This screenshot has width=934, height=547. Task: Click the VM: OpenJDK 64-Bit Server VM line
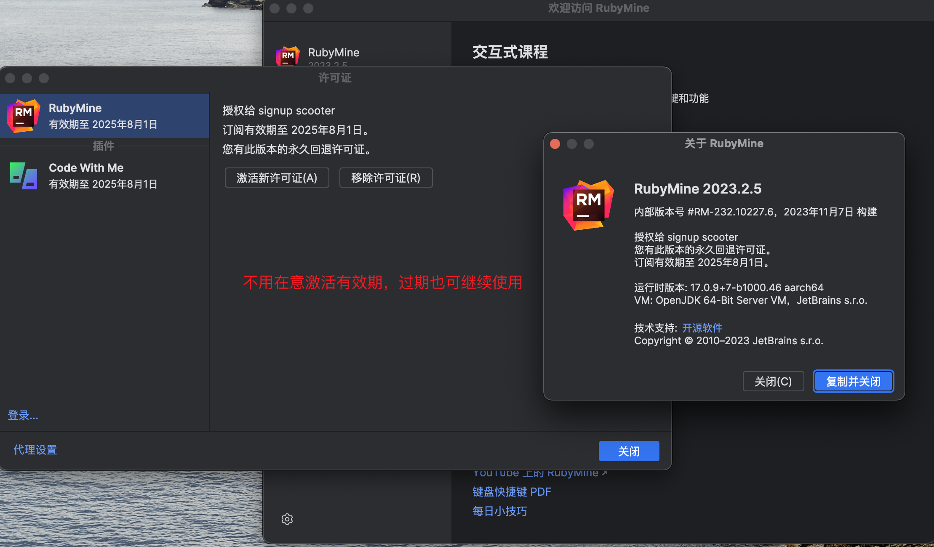click(x=750, y=300)
